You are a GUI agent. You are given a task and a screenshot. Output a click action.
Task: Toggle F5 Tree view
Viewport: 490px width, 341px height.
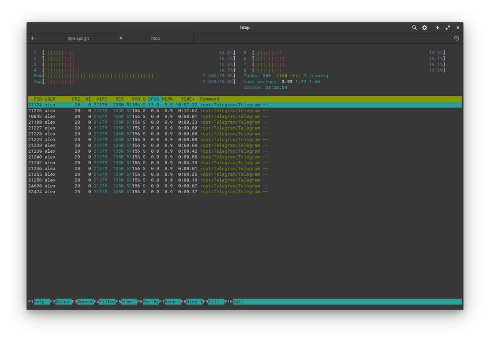tap(126, 302)
